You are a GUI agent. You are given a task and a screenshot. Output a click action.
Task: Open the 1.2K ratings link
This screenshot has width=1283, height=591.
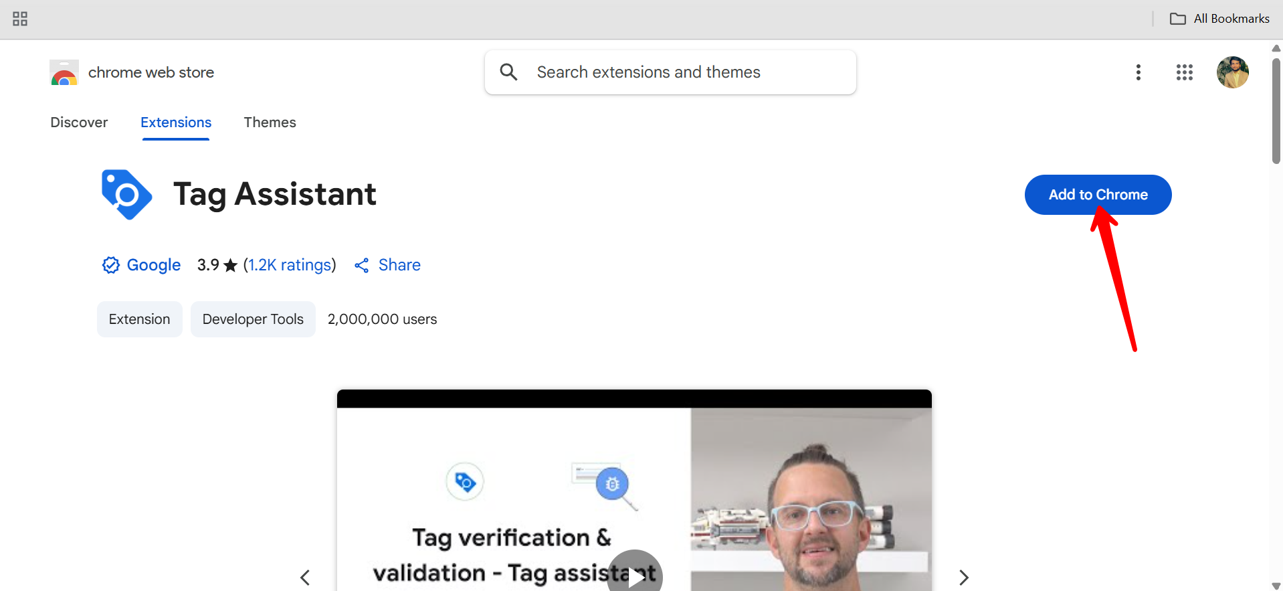click(290, 265)
